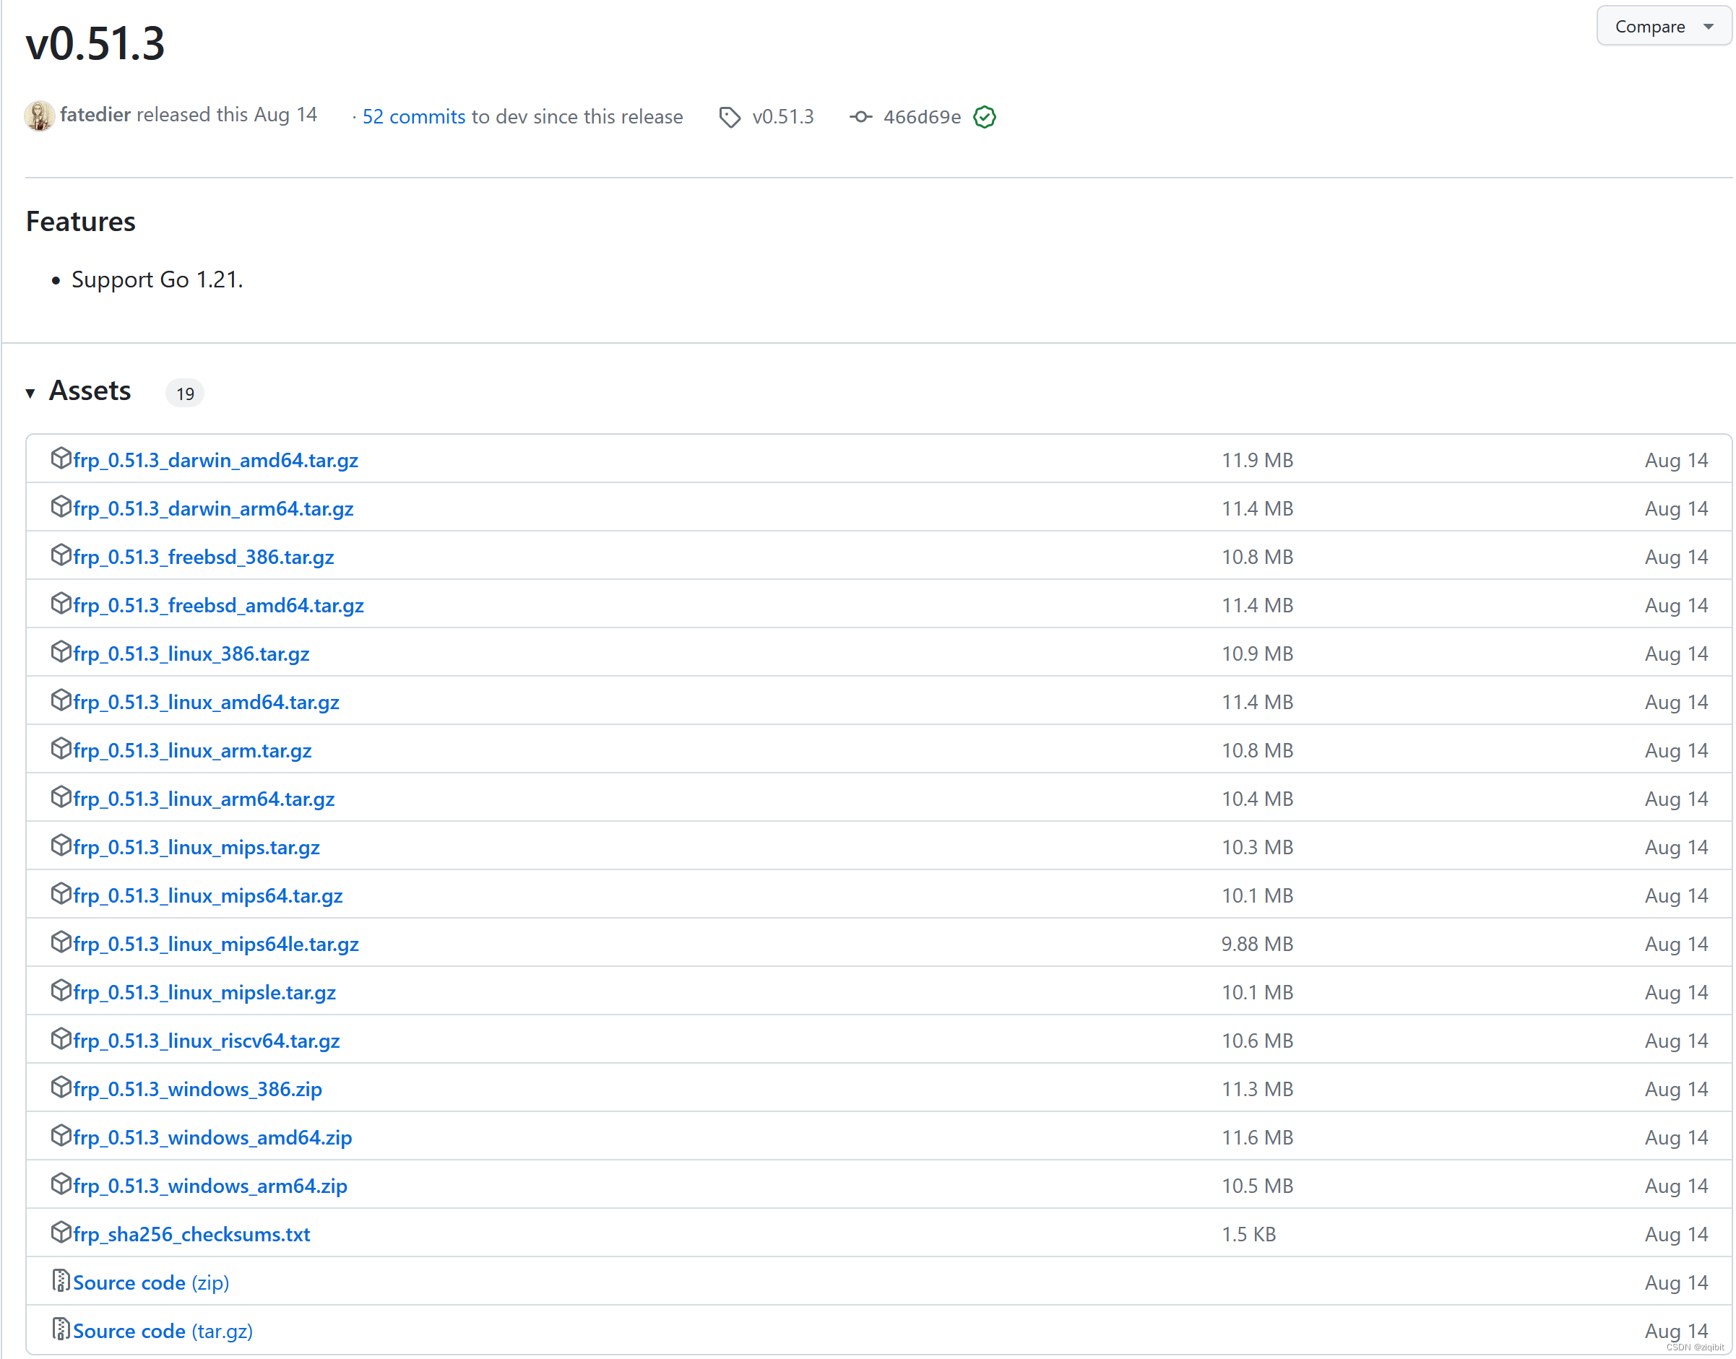This screenshot has width=1736, height=1359.
Task: Click package icon for darwin_amd64 tarball
Action: 61,459
